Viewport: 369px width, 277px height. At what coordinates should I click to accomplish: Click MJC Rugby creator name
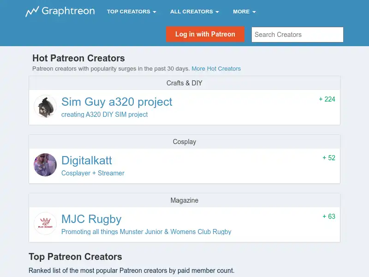click(x=91, y=219)
